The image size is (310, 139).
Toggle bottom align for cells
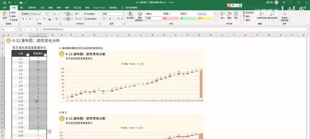[x=72, y=14]
